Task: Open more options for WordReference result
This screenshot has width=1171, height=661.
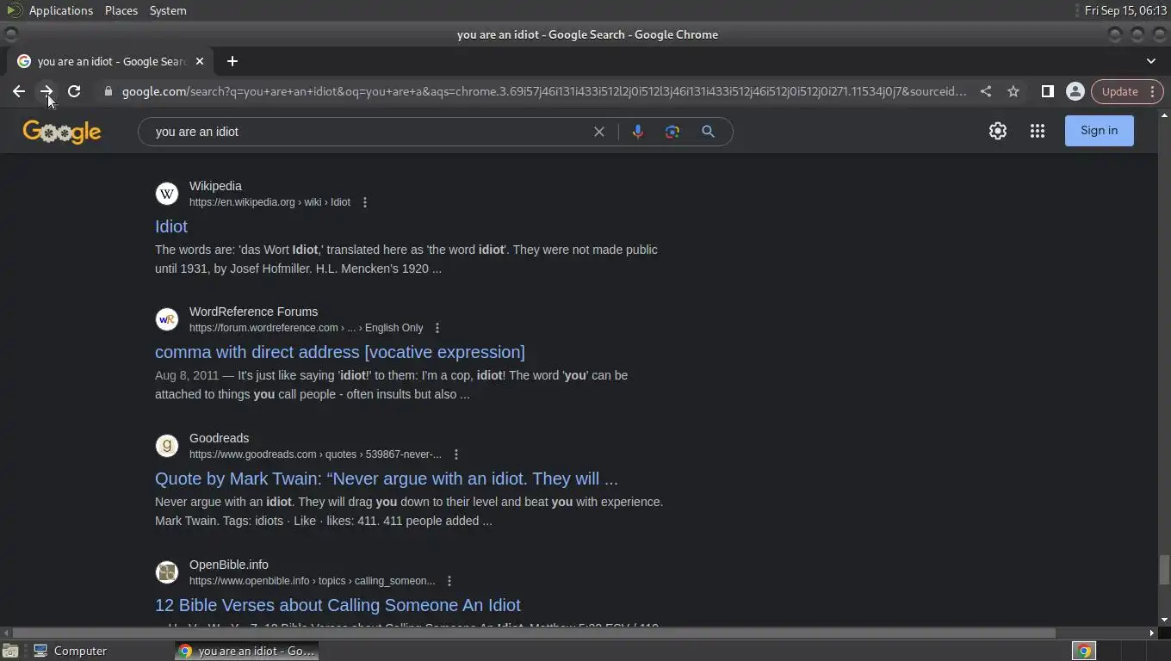Action: coord(437,328)
